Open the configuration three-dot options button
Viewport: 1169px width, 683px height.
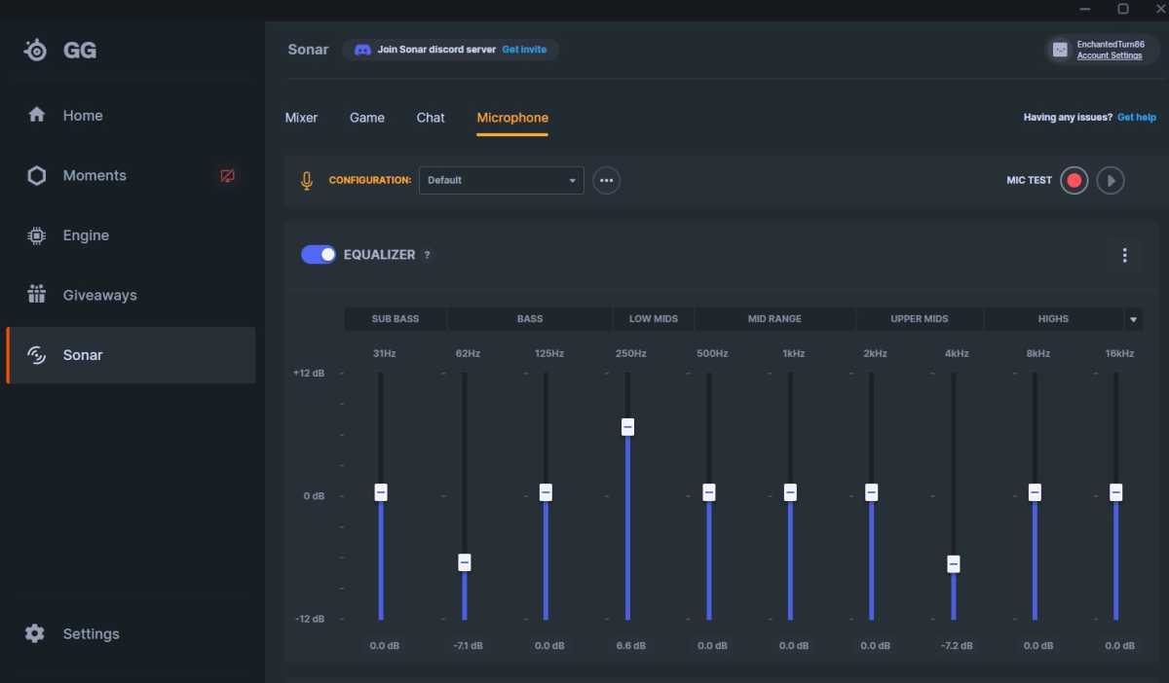coord(606,180)
